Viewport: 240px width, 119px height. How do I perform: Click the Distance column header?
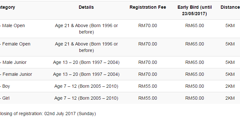point(230,7)
